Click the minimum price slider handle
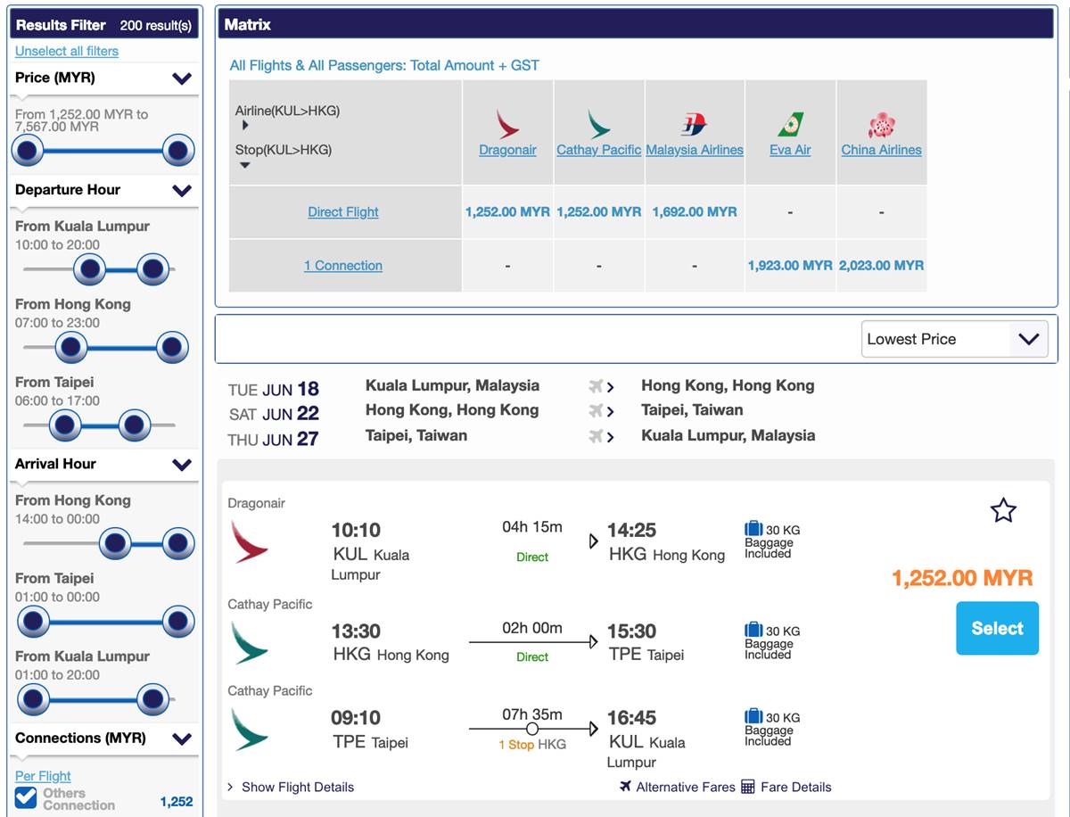 click(27, 150)
